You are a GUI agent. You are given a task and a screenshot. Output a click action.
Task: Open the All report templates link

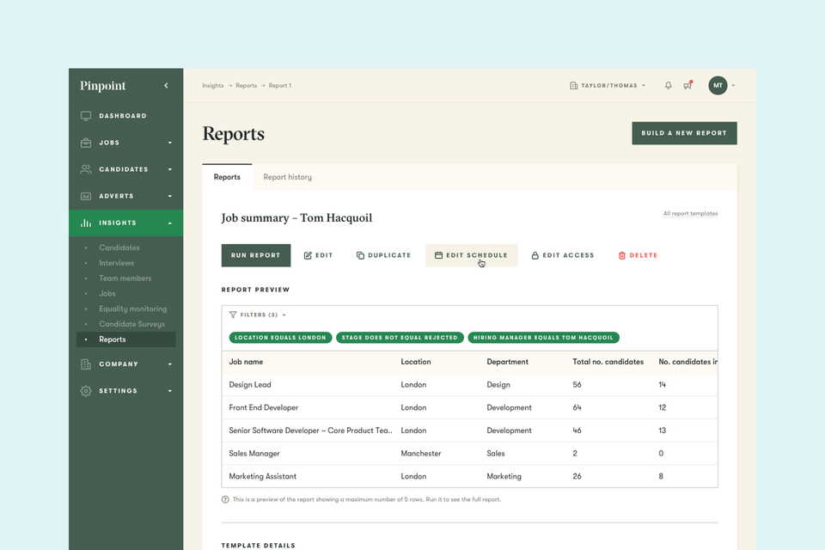tap(690, 214)
